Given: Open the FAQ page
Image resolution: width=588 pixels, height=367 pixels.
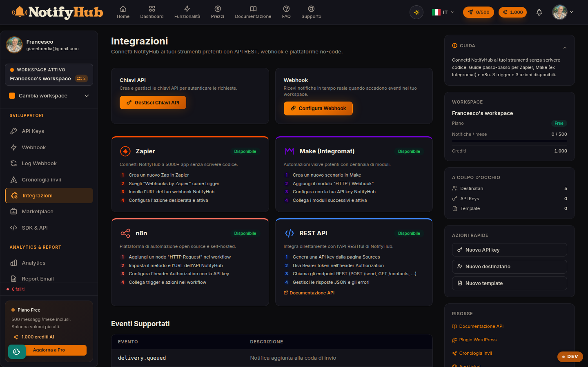Looking at the screenshot, I should 286,12.
